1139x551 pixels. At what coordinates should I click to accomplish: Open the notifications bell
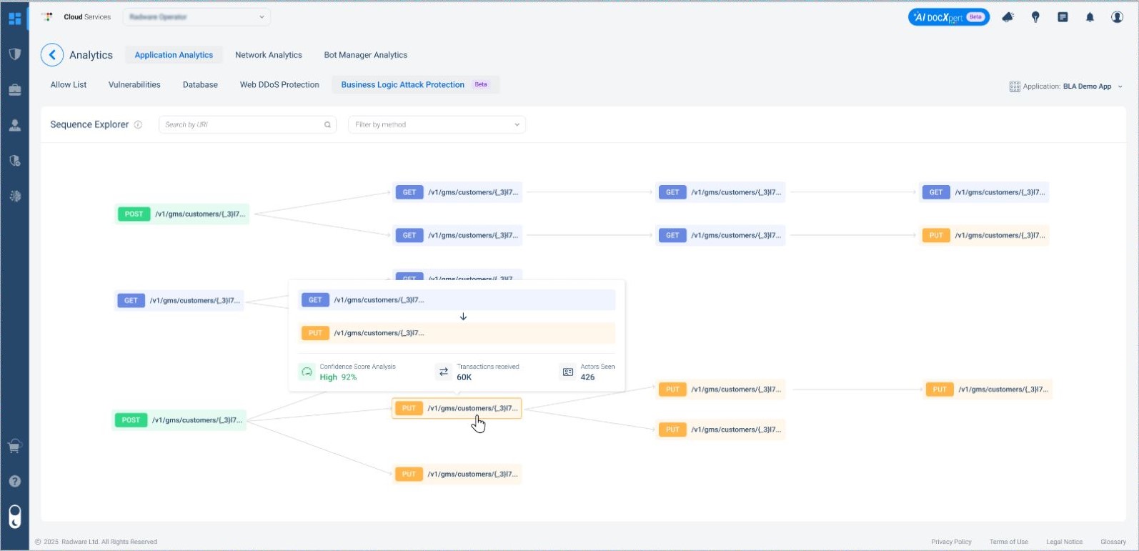[x=1090, y=17]
